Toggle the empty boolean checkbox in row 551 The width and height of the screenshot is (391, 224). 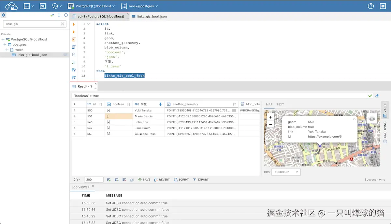(109, 116)
